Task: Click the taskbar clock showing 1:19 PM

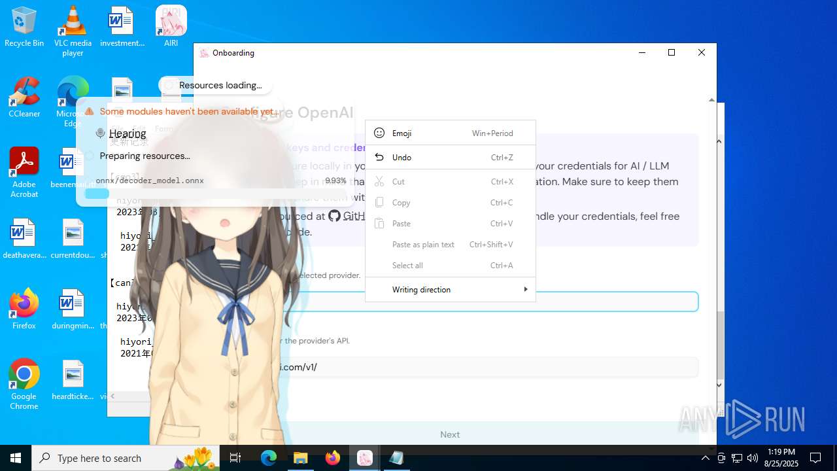Action: [x=781, y=458]
